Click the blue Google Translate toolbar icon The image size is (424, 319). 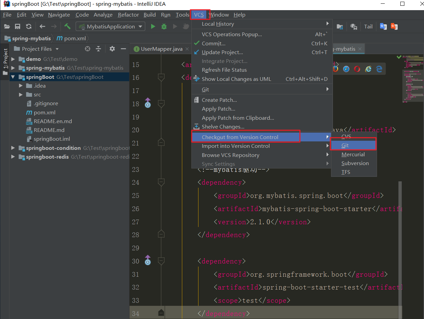pyautogui.click(x=383, y=26)
